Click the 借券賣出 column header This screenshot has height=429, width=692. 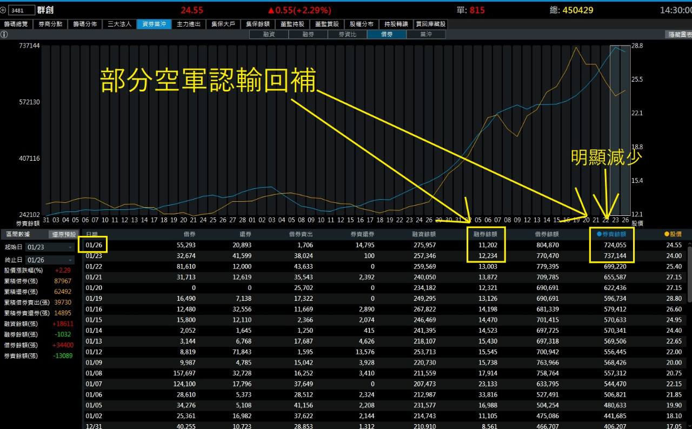(x=300, y=234)
